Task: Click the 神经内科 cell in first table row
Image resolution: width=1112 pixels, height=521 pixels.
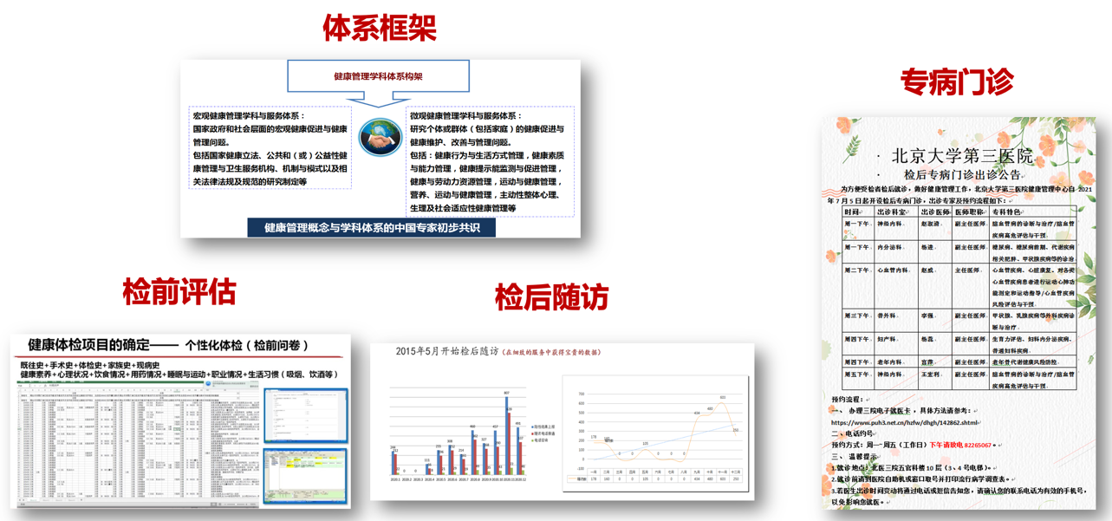Action: pos(890,224)
